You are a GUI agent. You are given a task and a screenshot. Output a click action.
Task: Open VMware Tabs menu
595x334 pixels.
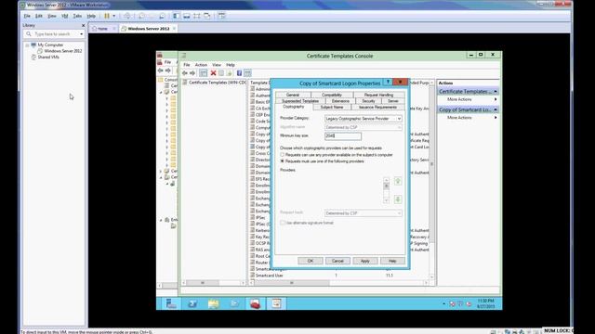(77, 16)
